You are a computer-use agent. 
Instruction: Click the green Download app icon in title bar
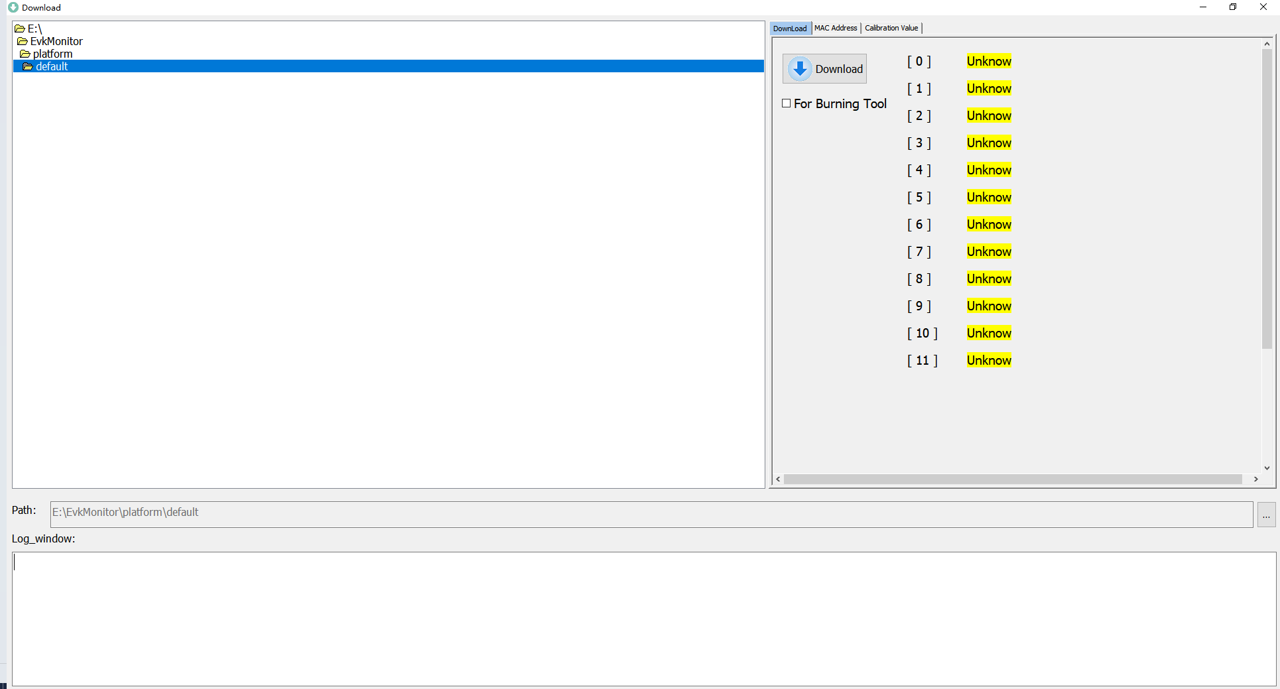coord(13,7)
